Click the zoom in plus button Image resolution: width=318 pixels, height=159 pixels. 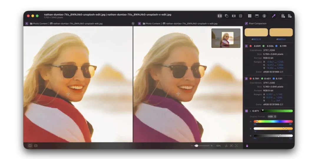click(x=212, y=146)
